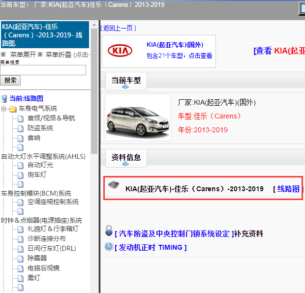Click the KIA logo image
The height and width of the screenshot is (293, 305).
pyautogui.click(x=120, y=51)
